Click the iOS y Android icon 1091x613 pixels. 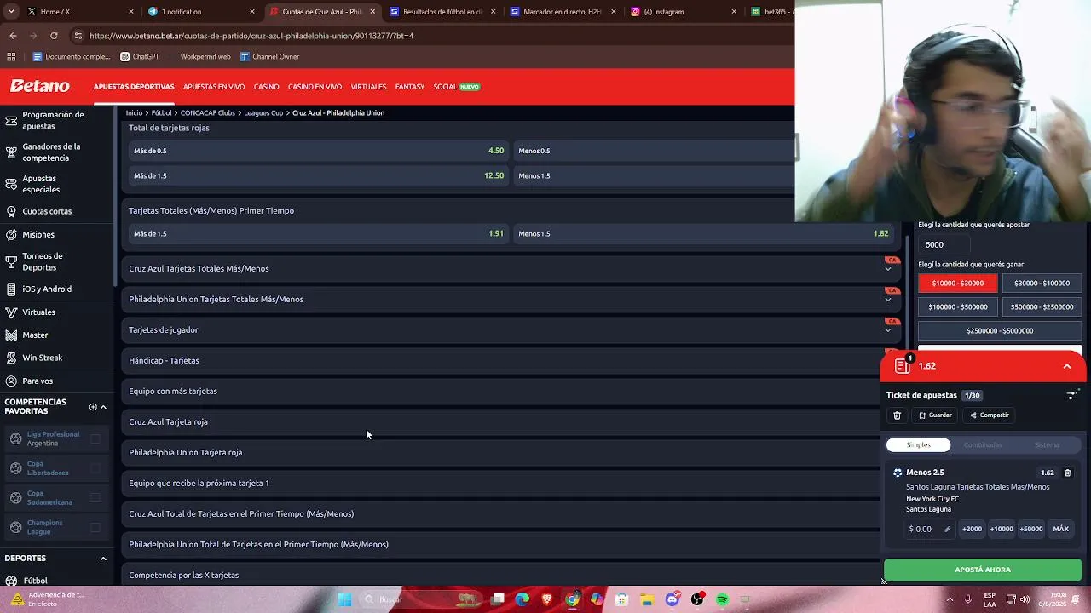point(11,289)
